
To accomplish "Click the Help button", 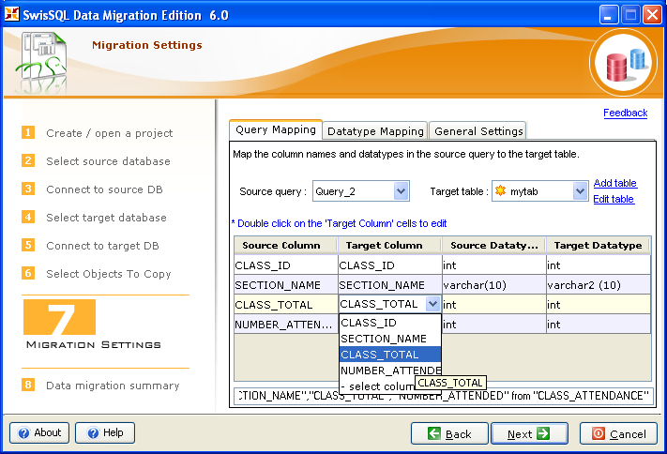I will (105, 432).
